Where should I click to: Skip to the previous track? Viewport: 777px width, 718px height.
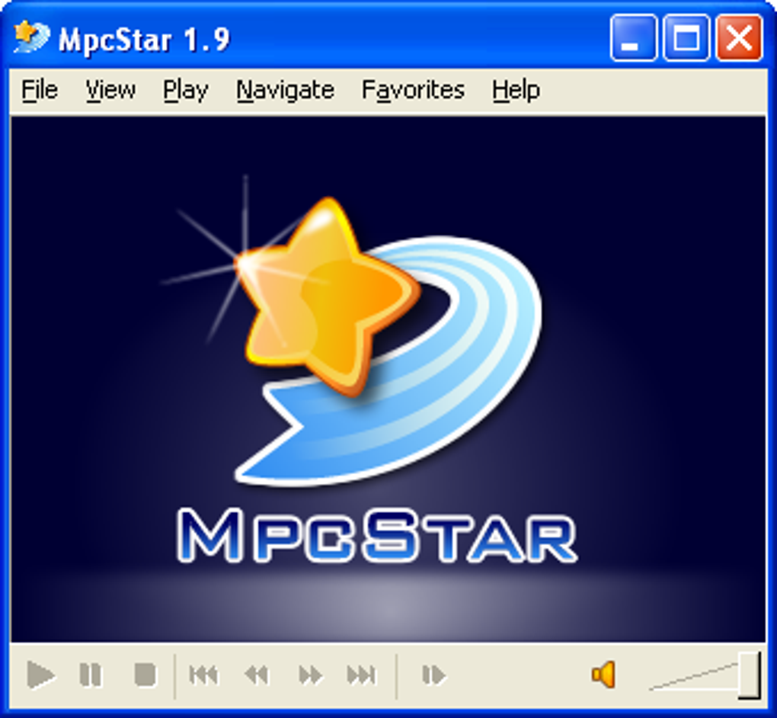pyautogui.click(x=203, y=675)
